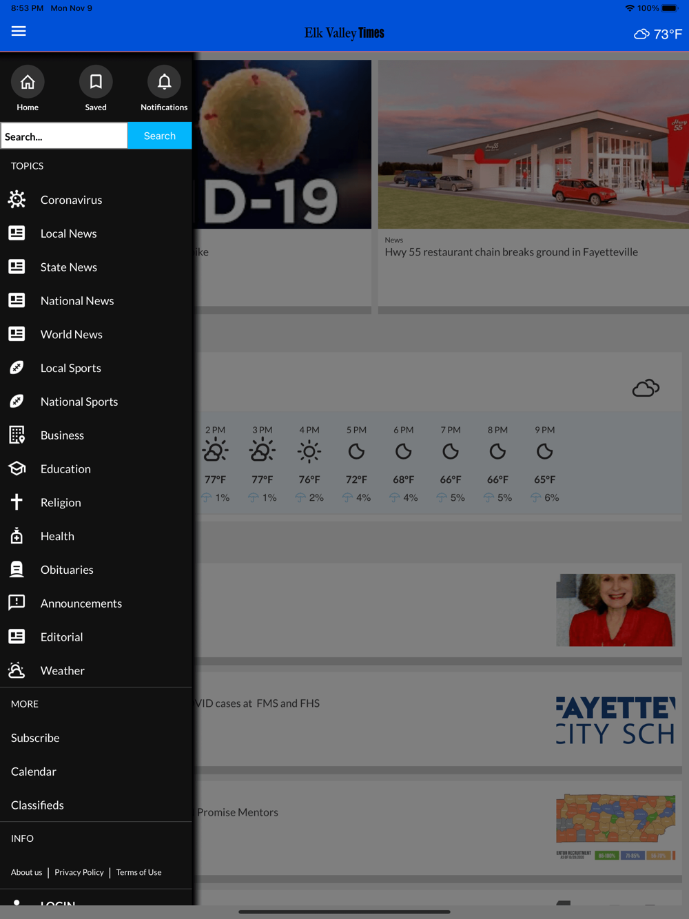This screenshot has width=689, height=919.
Task: Tap the 9 PM moon forecast icon
Action: pos(544,452)
